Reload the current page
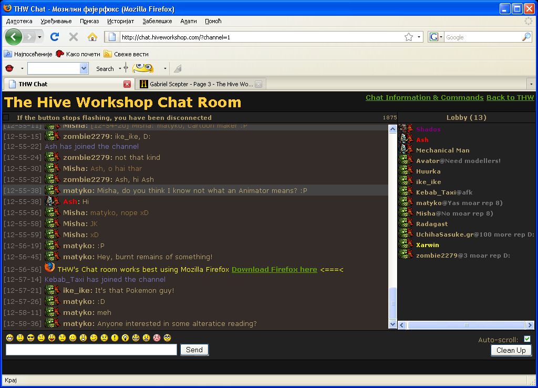This screenshot has width=538, height=388. [x=55, y=37]
